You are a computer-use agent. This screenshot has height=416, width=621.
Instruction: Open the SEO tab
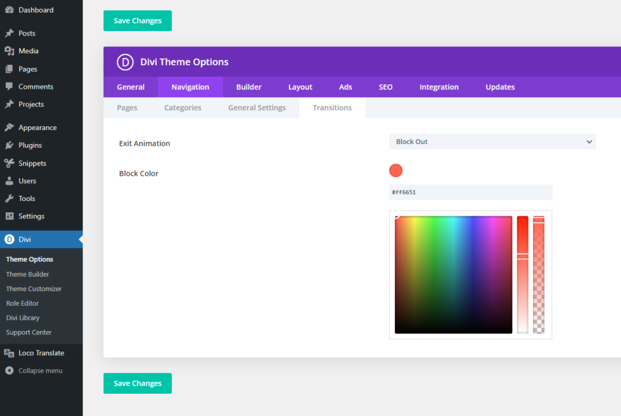385,87
